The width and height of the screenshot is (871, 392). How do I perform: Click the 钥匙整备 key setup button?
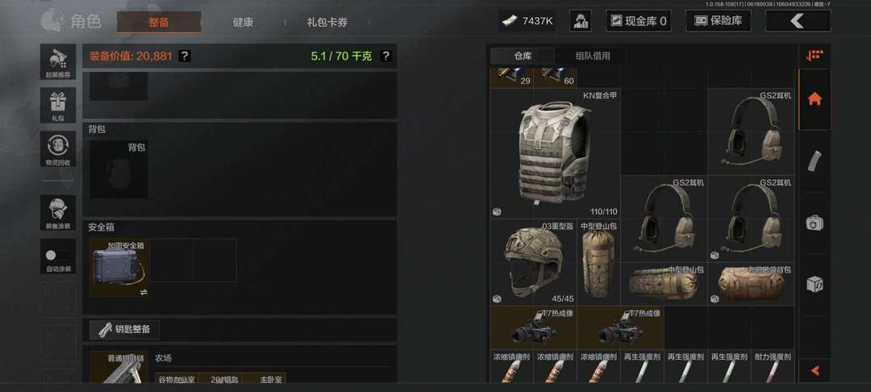point(124,329)
